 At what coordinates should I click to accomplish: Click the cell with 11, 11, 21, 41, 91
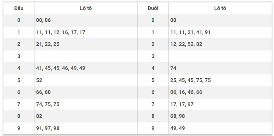coord(190,32)
